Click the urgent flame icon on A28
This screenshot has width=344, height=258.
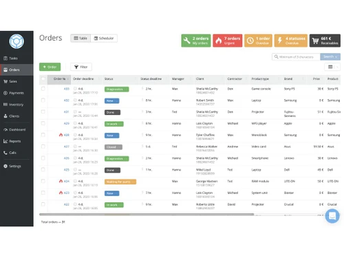tap(61, 135)
